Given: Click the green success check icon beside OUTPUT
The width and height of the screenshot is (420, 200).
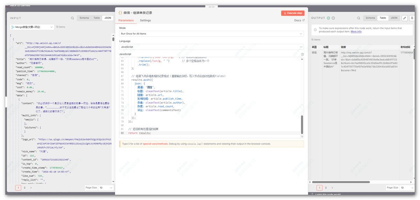Looking at the screenshot, I should pos(329,18).
